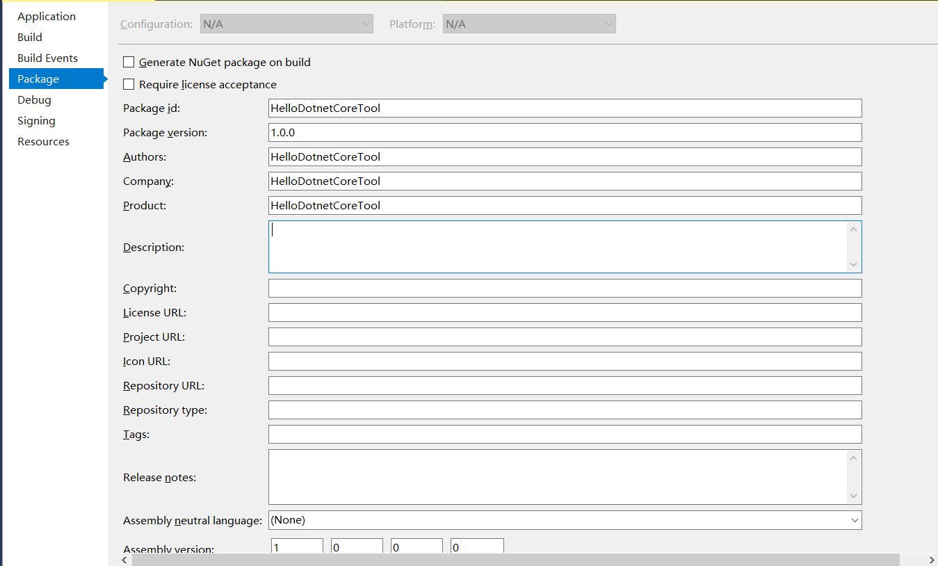
Task: Enable Generate NuGet package on build
Action: [129, 63]
